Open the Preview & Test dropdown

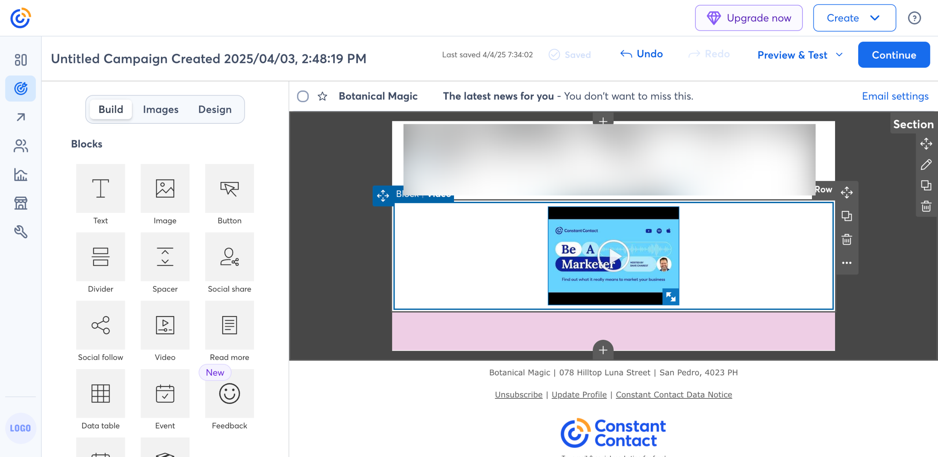[800, 55]
